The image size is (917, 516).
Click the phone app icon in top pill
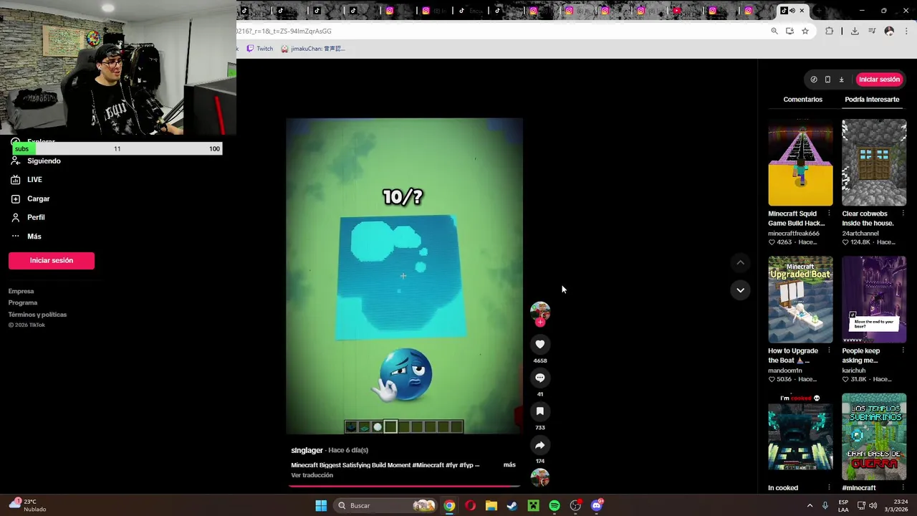[x=827, y=80]
